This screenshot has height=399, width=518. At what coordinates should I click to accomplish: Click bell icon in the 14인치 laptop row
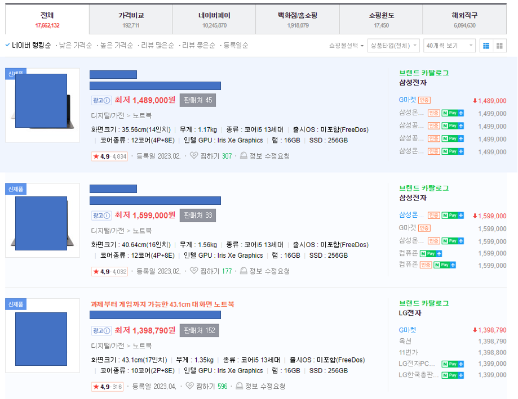click(x=243, y=156)
